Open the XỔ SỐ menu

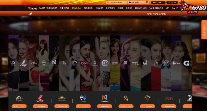[x=129, y=8]
